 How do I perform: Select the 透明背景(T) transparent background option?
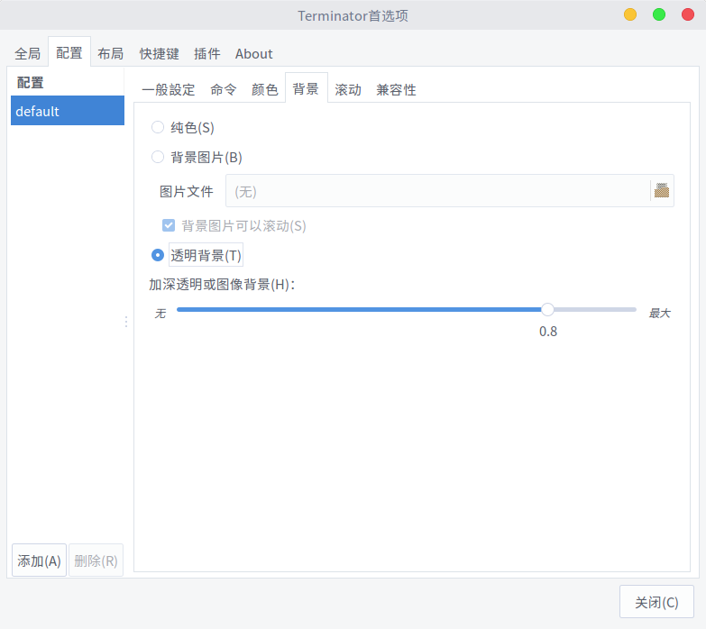pos(158,255)
